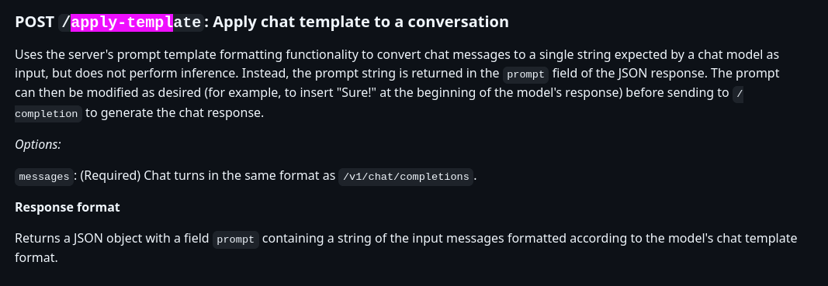
Task: Click the highlighted apply-template text in heading
Action: [x=122, y=22]
